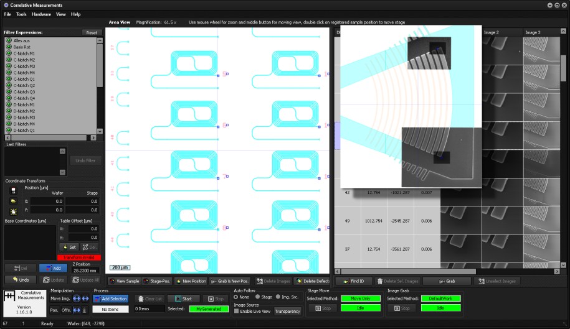570x329 pixels.
Task: Click the Set table offset button
Action: 69,247
